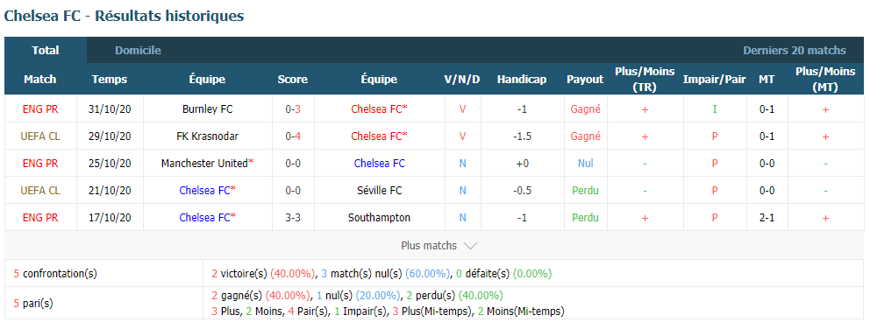Open Burnley FC team link
This screenshot has height=329, width=870.
208,109
